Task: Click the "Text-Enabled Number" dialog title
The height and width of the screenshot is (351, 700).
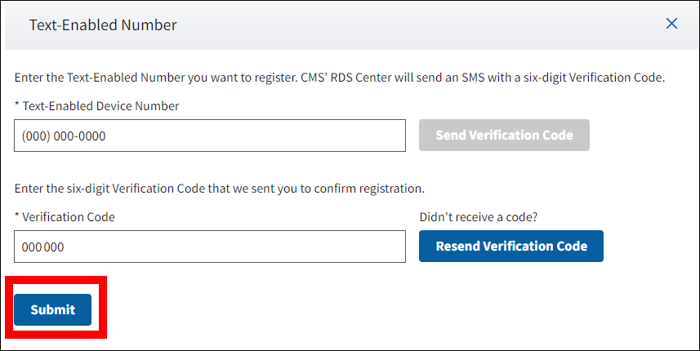Action: pyautogui.click(x=103, y=24)
